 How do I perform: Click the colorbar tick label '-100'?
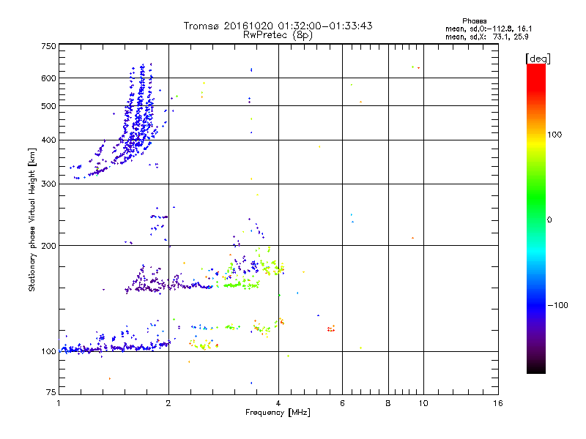[x=557, y=305]
